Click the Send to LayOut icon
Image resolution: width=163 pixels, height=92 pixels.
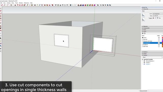[x=49, y=5]
